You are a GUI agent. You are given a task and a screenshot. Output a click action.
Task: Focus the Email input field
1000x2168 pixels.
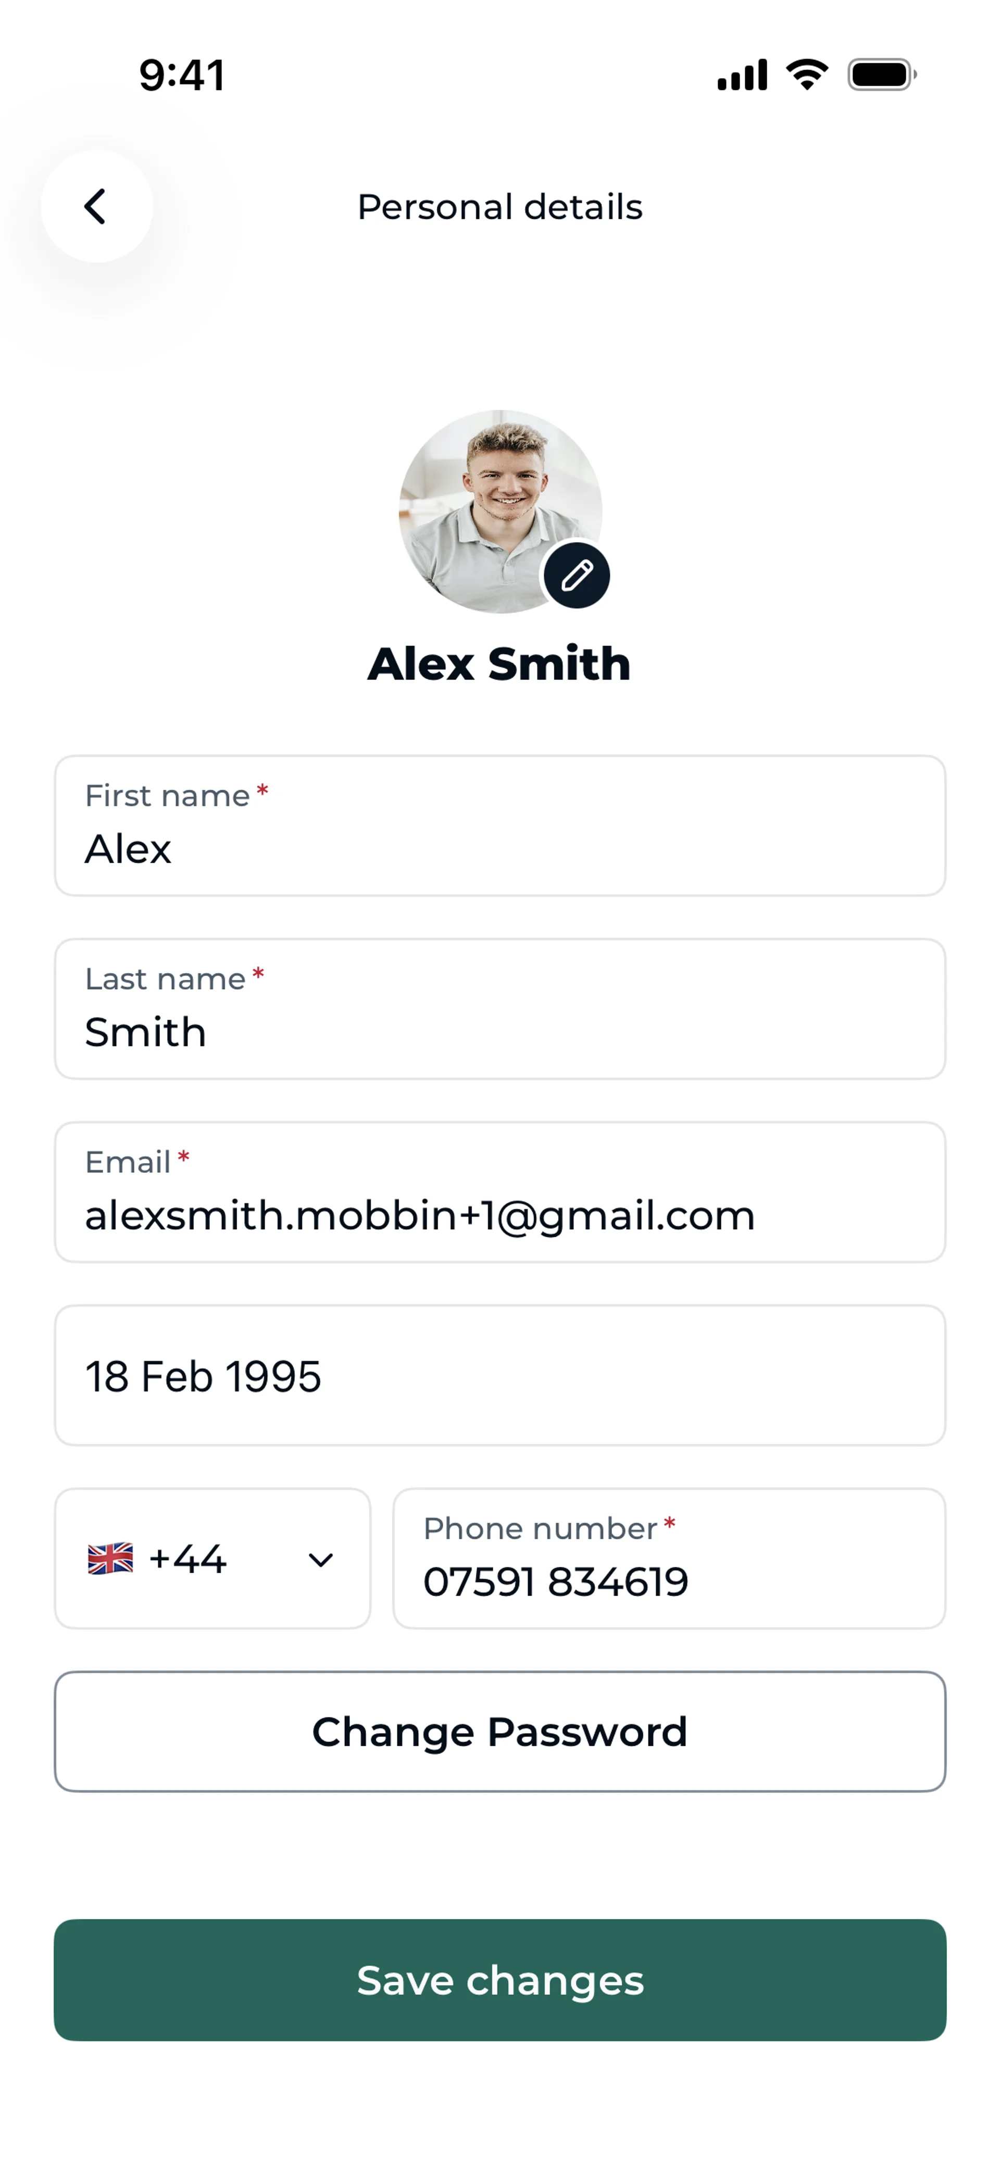(500, 1192)
